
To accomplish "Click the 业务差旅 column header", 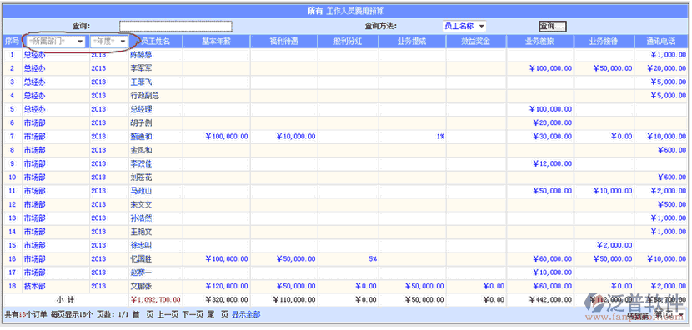I will [539, 42].
